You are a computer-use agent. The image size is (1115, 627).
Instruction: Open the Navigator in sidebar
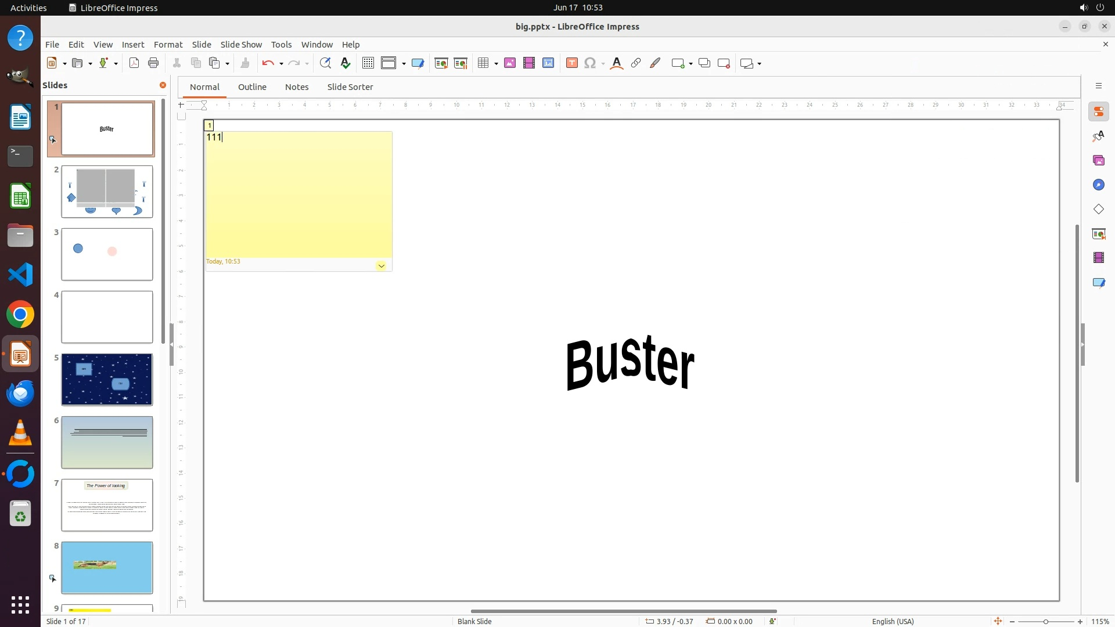1098,185
